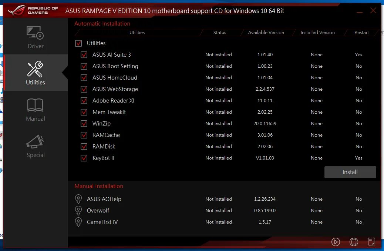384x251 pixels.
Task: Uncheck ASUS Boot Setting
Action: tap(84, 66)
